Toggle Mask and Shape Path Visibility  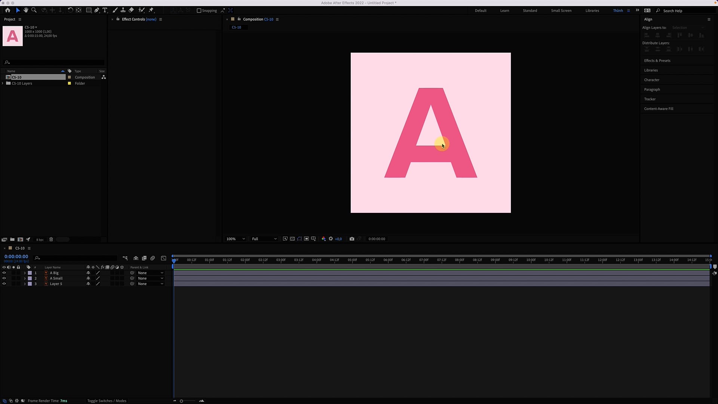coord(299,239)
